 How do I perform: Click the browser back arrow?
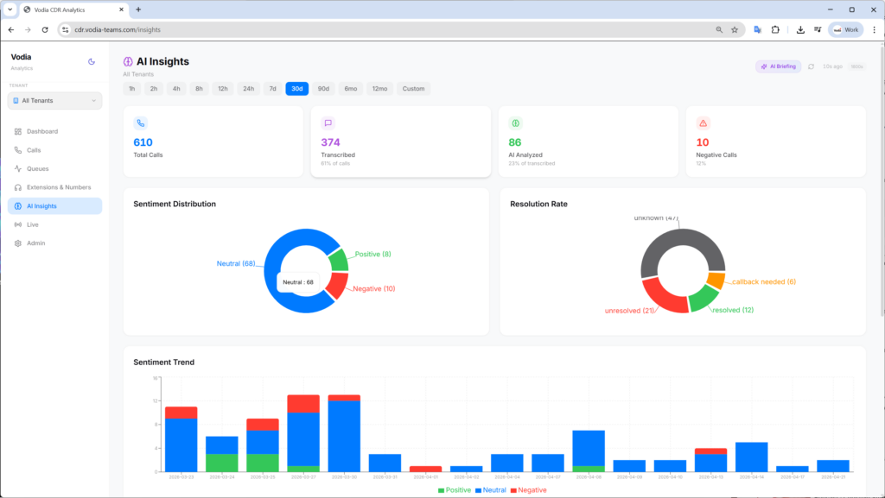(11, 30)
